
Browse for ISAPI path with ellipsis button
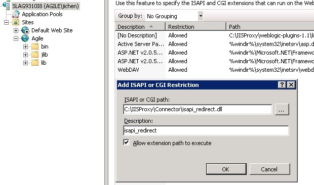[282, 110]
